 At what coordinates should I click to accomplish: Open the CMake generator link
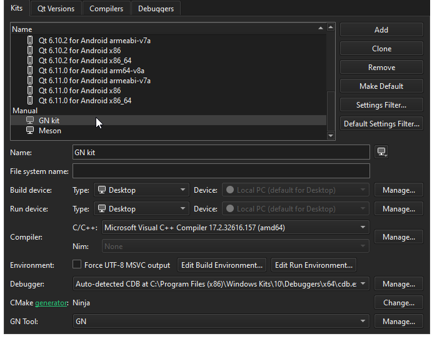[x=51, y=303]
